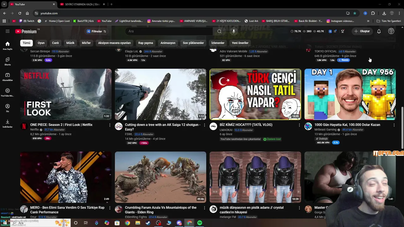Open more options for Cutting down a tree video

coord(205,125)
